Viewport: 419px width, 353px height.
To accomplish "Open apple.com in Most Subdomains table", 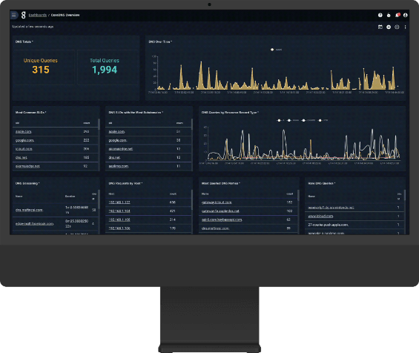I will [116, 131].
